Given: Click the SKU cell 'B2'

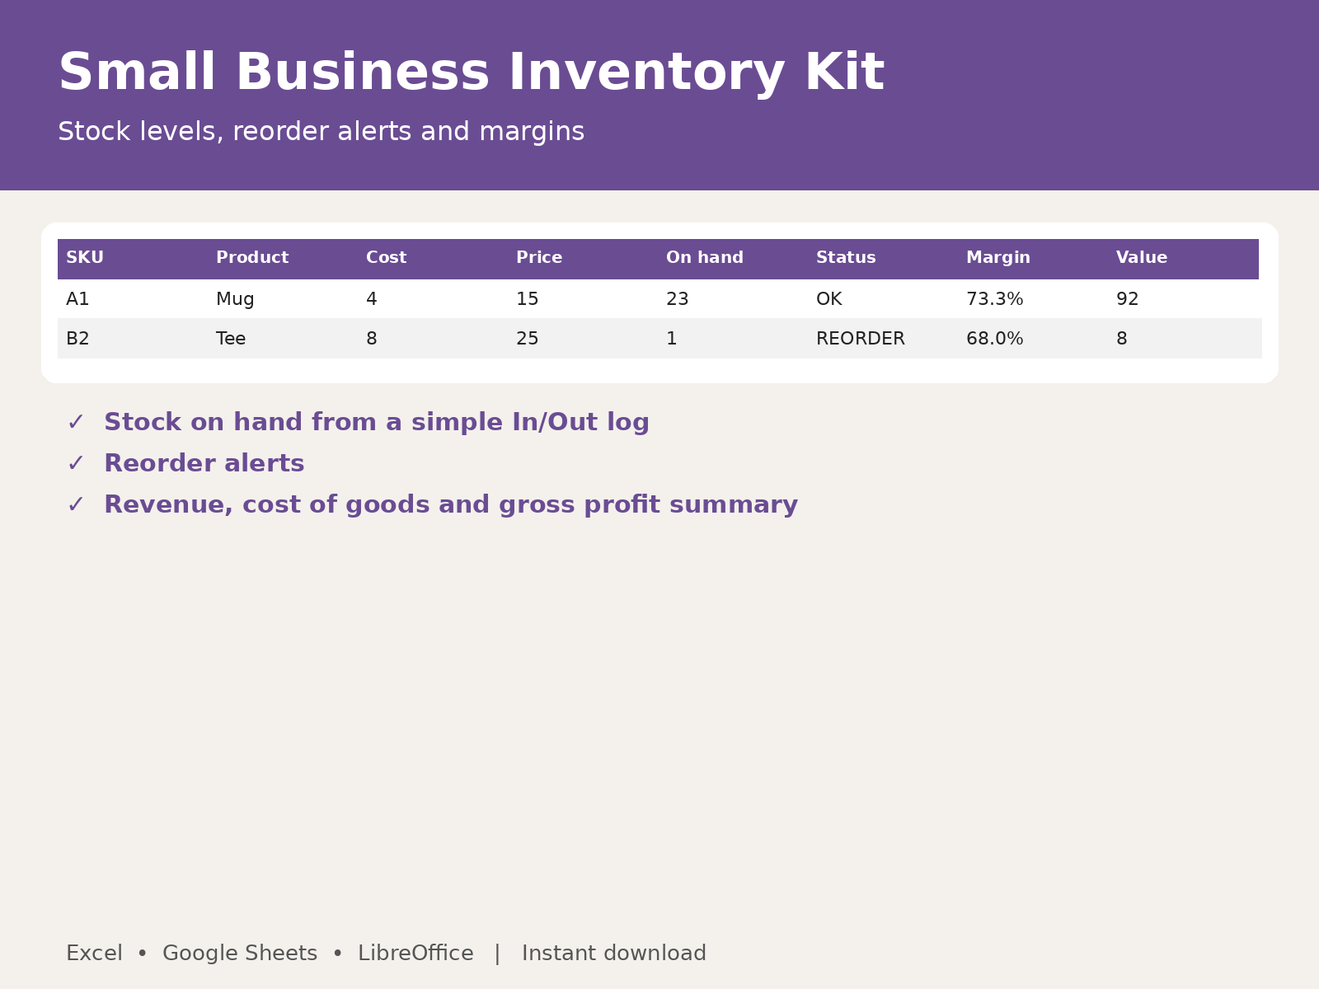Looking at the screenshot, I should coord(77,339).
